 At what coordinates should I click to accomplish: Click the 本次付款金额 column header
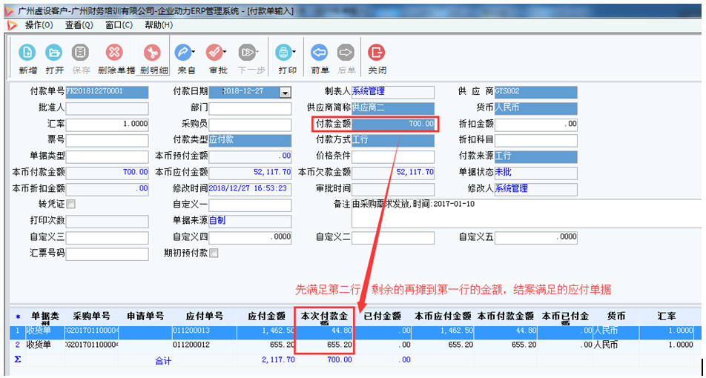(x=323, y=317)
